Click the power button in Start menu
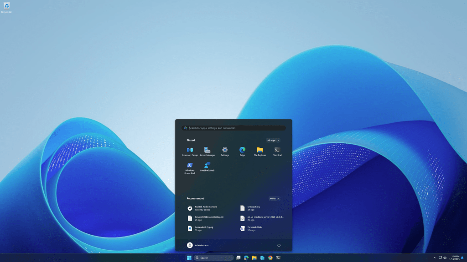This screenshot has height=262, width=467. 279,245
